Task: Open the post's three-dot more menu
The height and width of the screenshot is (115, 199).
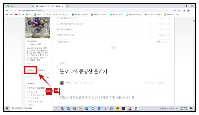Action: [x=167, y=83]
